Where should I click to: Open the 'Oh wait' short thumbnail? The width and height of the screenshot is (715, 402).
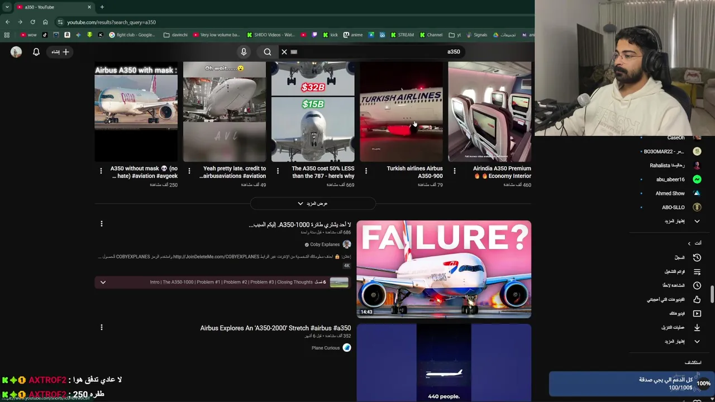(225, 112)
